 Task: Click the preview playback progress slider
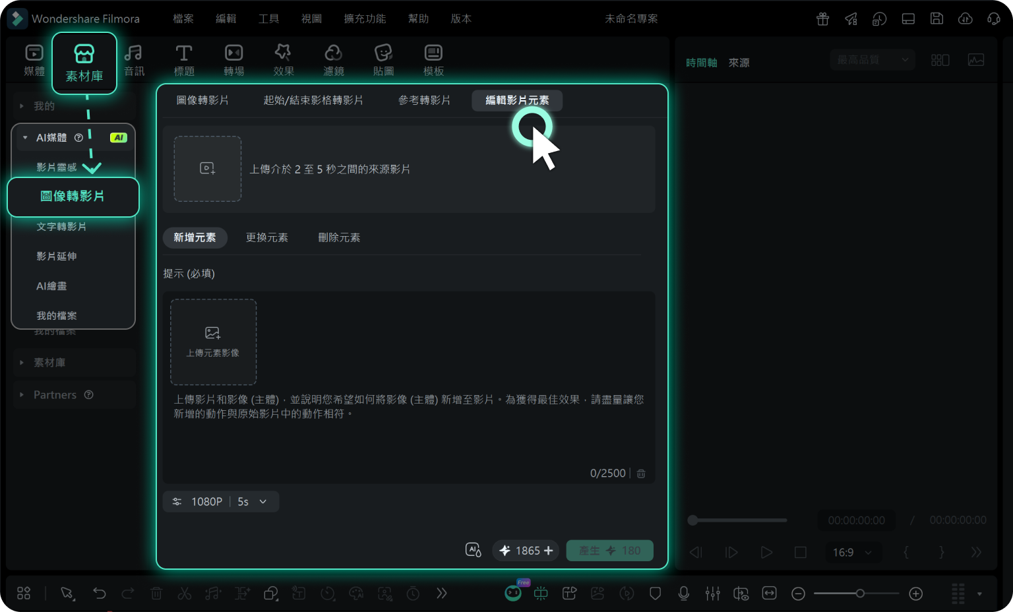[x=737, y=520]
